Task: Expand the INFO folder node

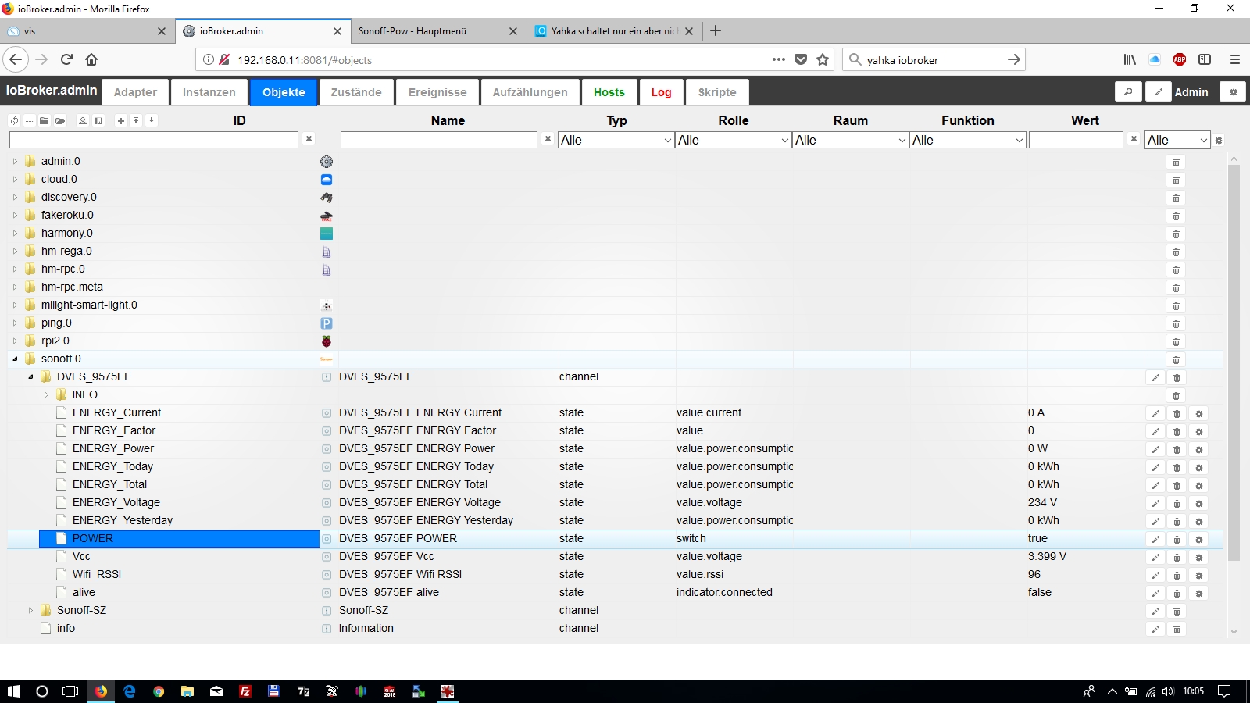Action: [x=46, y=394]
